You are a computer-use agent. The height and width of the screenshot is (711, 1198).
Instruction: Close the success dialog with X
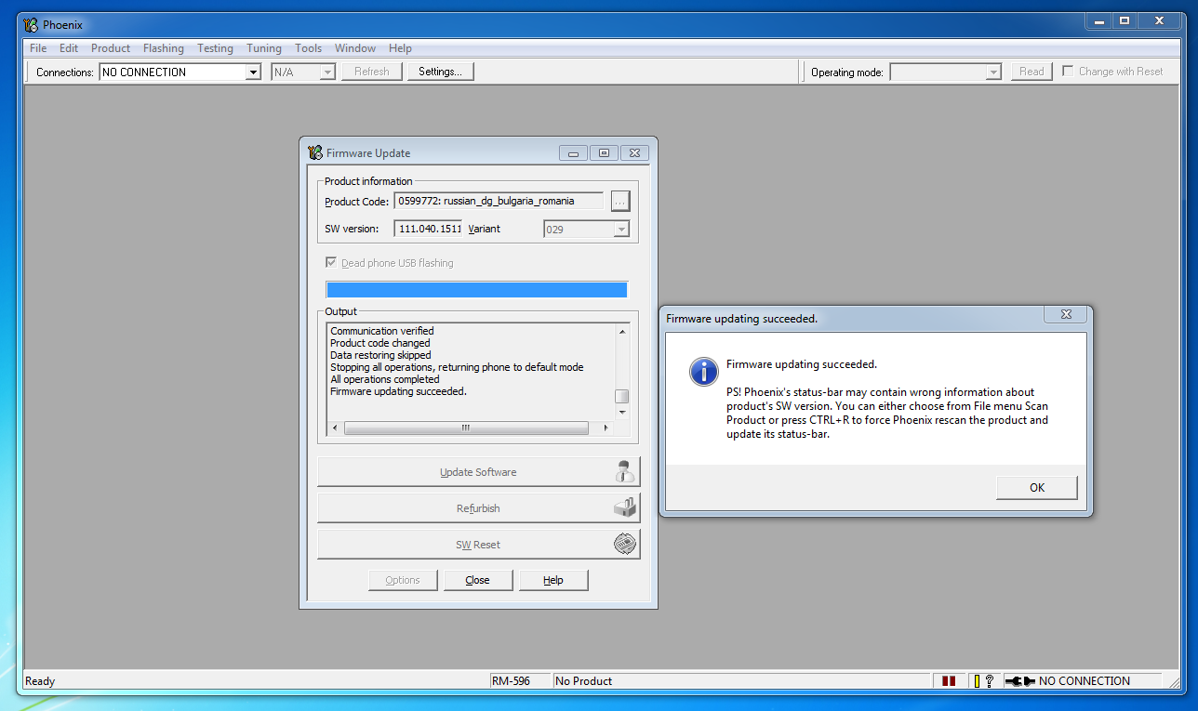(1066, 314)
